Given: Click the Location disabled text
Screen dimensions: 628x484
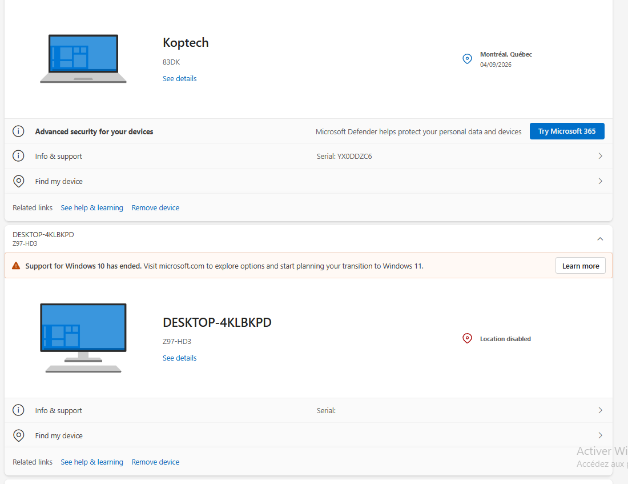Looking at the screenshot, I should tap(505, 339).
